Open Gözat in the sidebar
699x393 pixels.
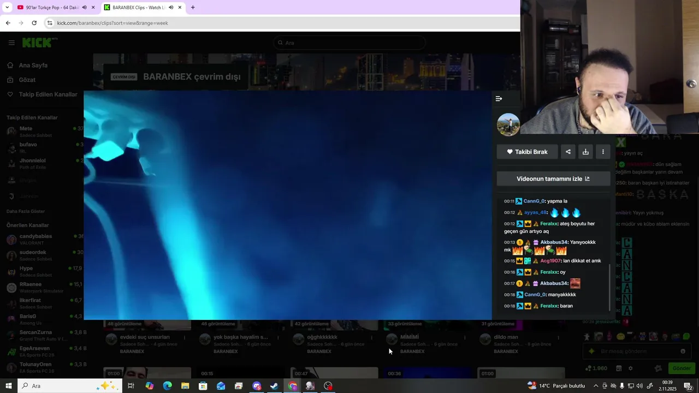tap(27, 80)
